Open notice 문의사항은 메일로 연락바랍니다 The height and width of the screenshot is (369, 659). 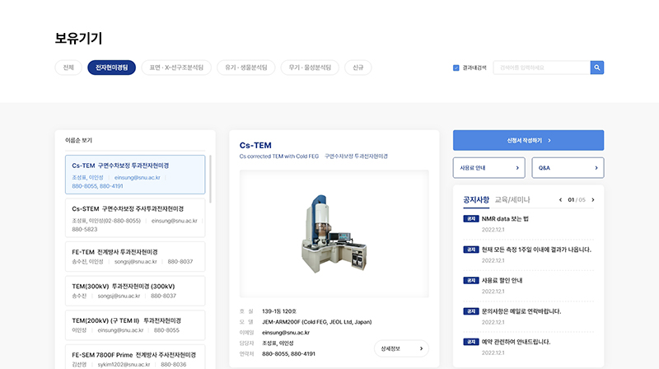521,311
